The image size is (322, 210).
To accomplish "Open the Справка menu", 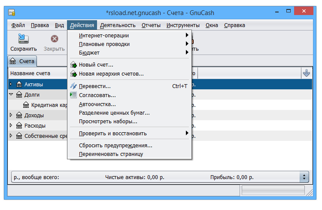I will (234, 25).
